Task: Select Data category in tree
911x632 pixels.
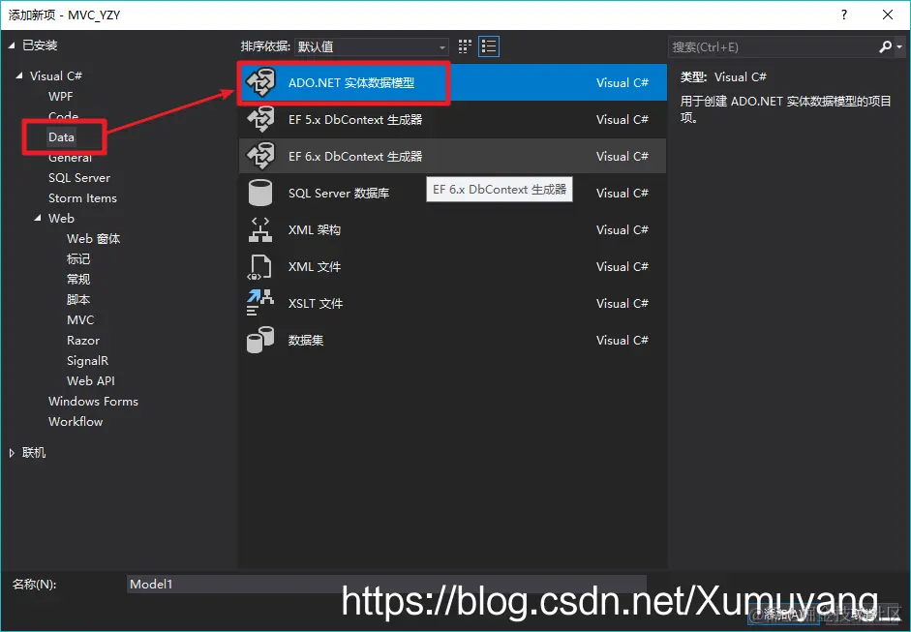Action: pyautogui.click(x=61, y=137)
